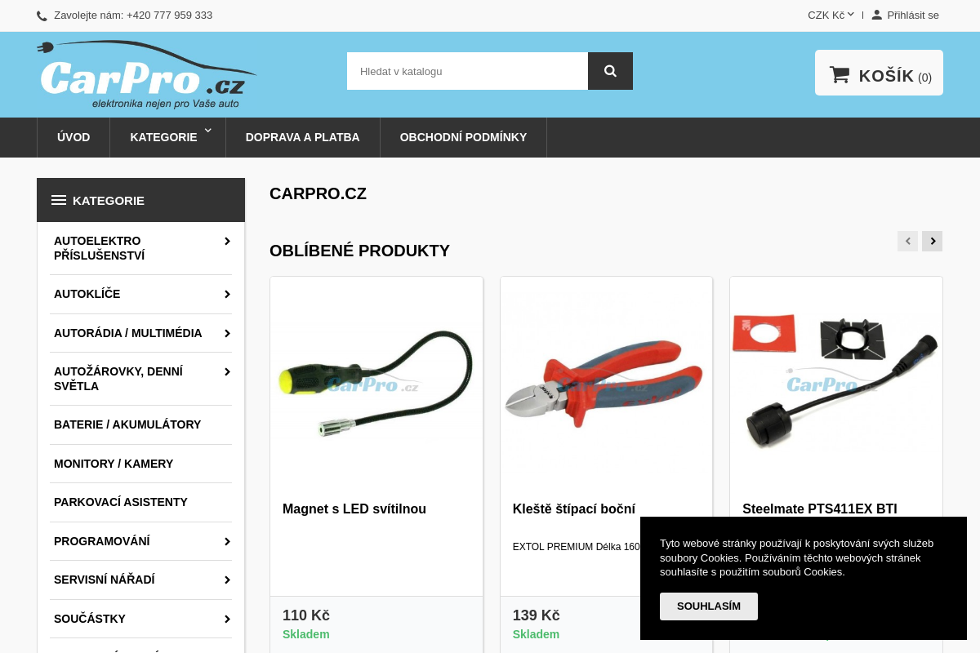
Task: Accept cookies with Souhlasím button
Action: point(708,606)
